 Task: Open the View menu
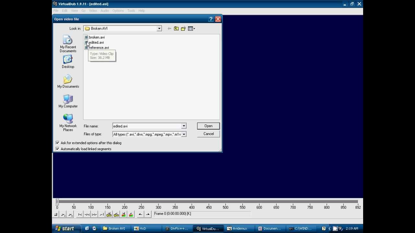(x=74, y=11)
